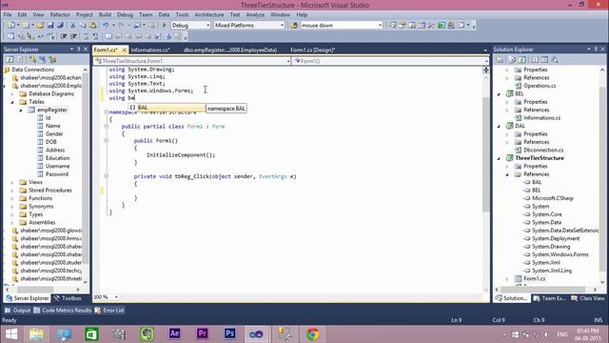Viewport: 609px width, 343px height.
Task: Expand the Views folder
Action: click(x=12, y=182)
